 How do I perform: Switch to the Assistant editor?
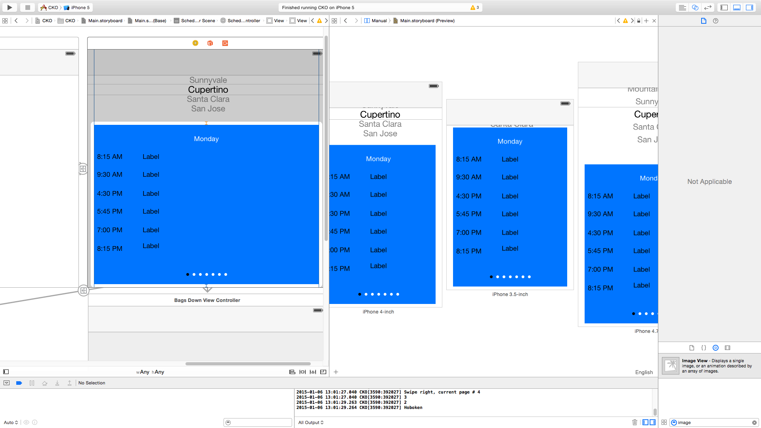point(695,7)
